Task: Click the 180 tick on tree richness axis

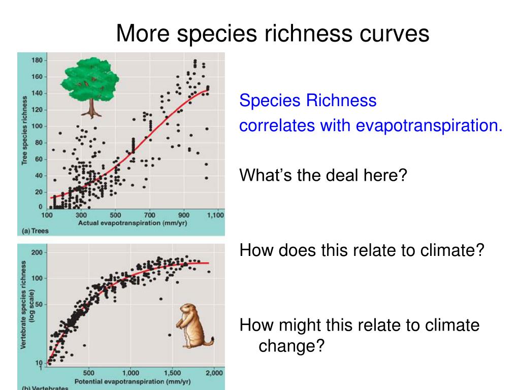Action: [x=37, y=60]
